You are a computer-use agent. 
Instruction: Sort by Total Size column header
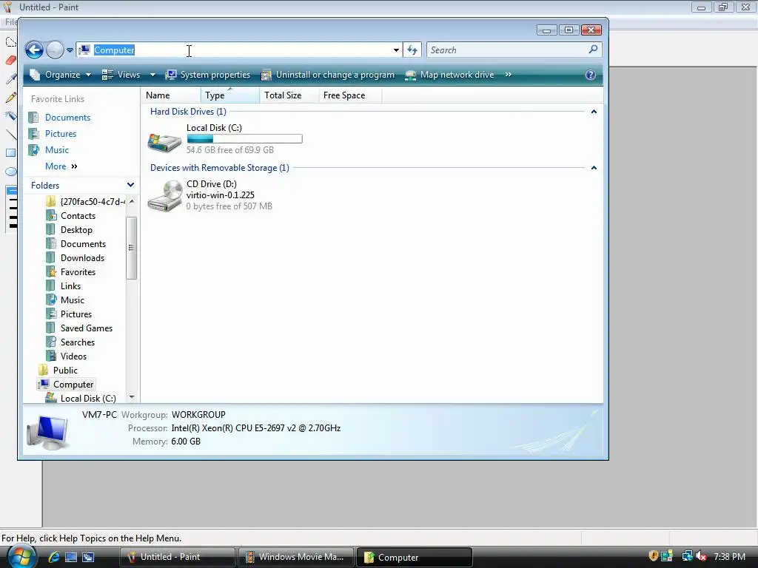pyautogui.click(x=289, y=95)
